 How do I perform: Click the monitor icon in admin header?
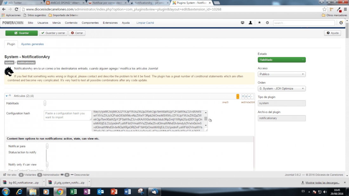tap(242, 23)
